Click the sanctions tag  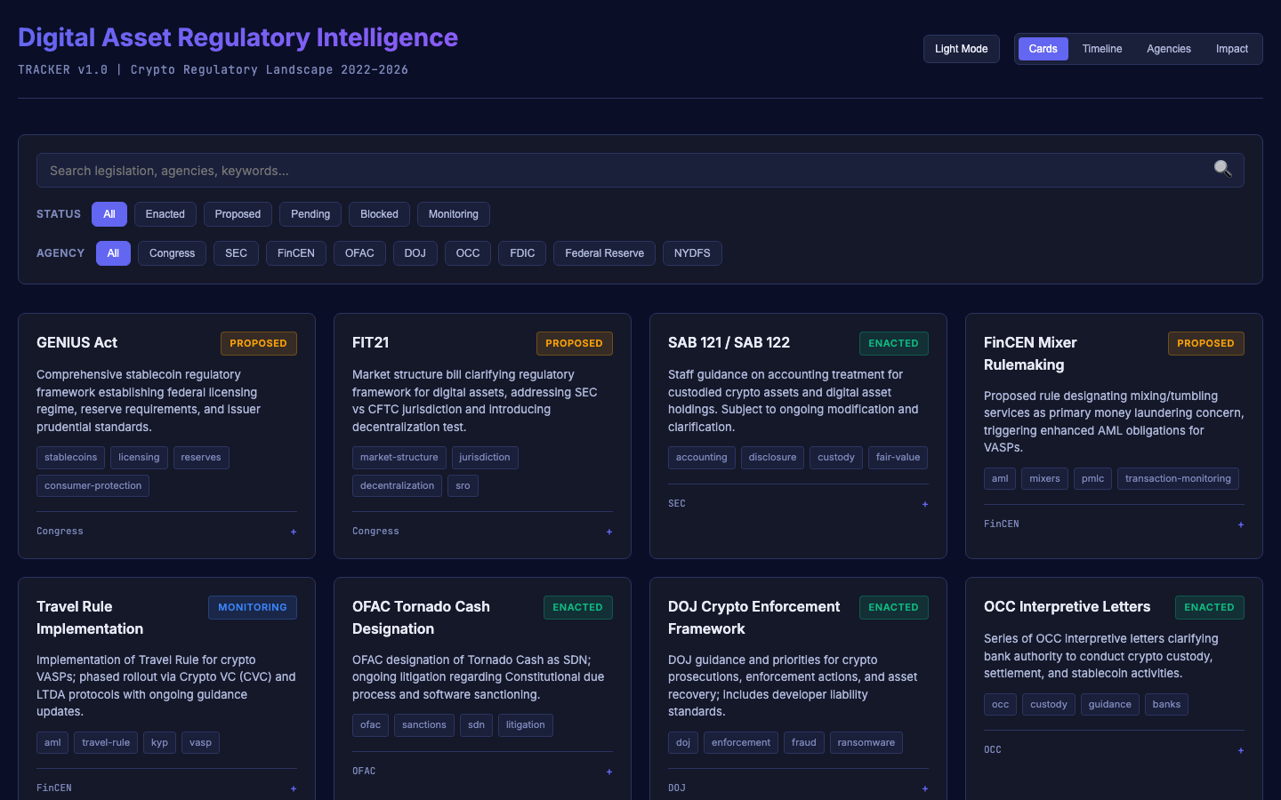click(423, 725)
